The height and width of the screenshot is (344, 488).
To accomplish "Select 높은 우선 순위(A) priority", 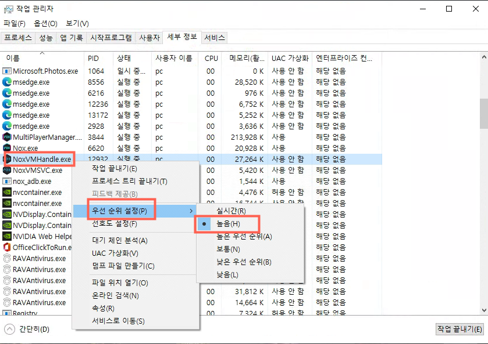I will [244, 237].
